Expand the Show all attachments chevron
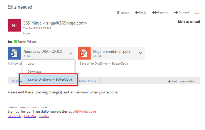The width and height of the screenshot is (205, 130). 9,63
